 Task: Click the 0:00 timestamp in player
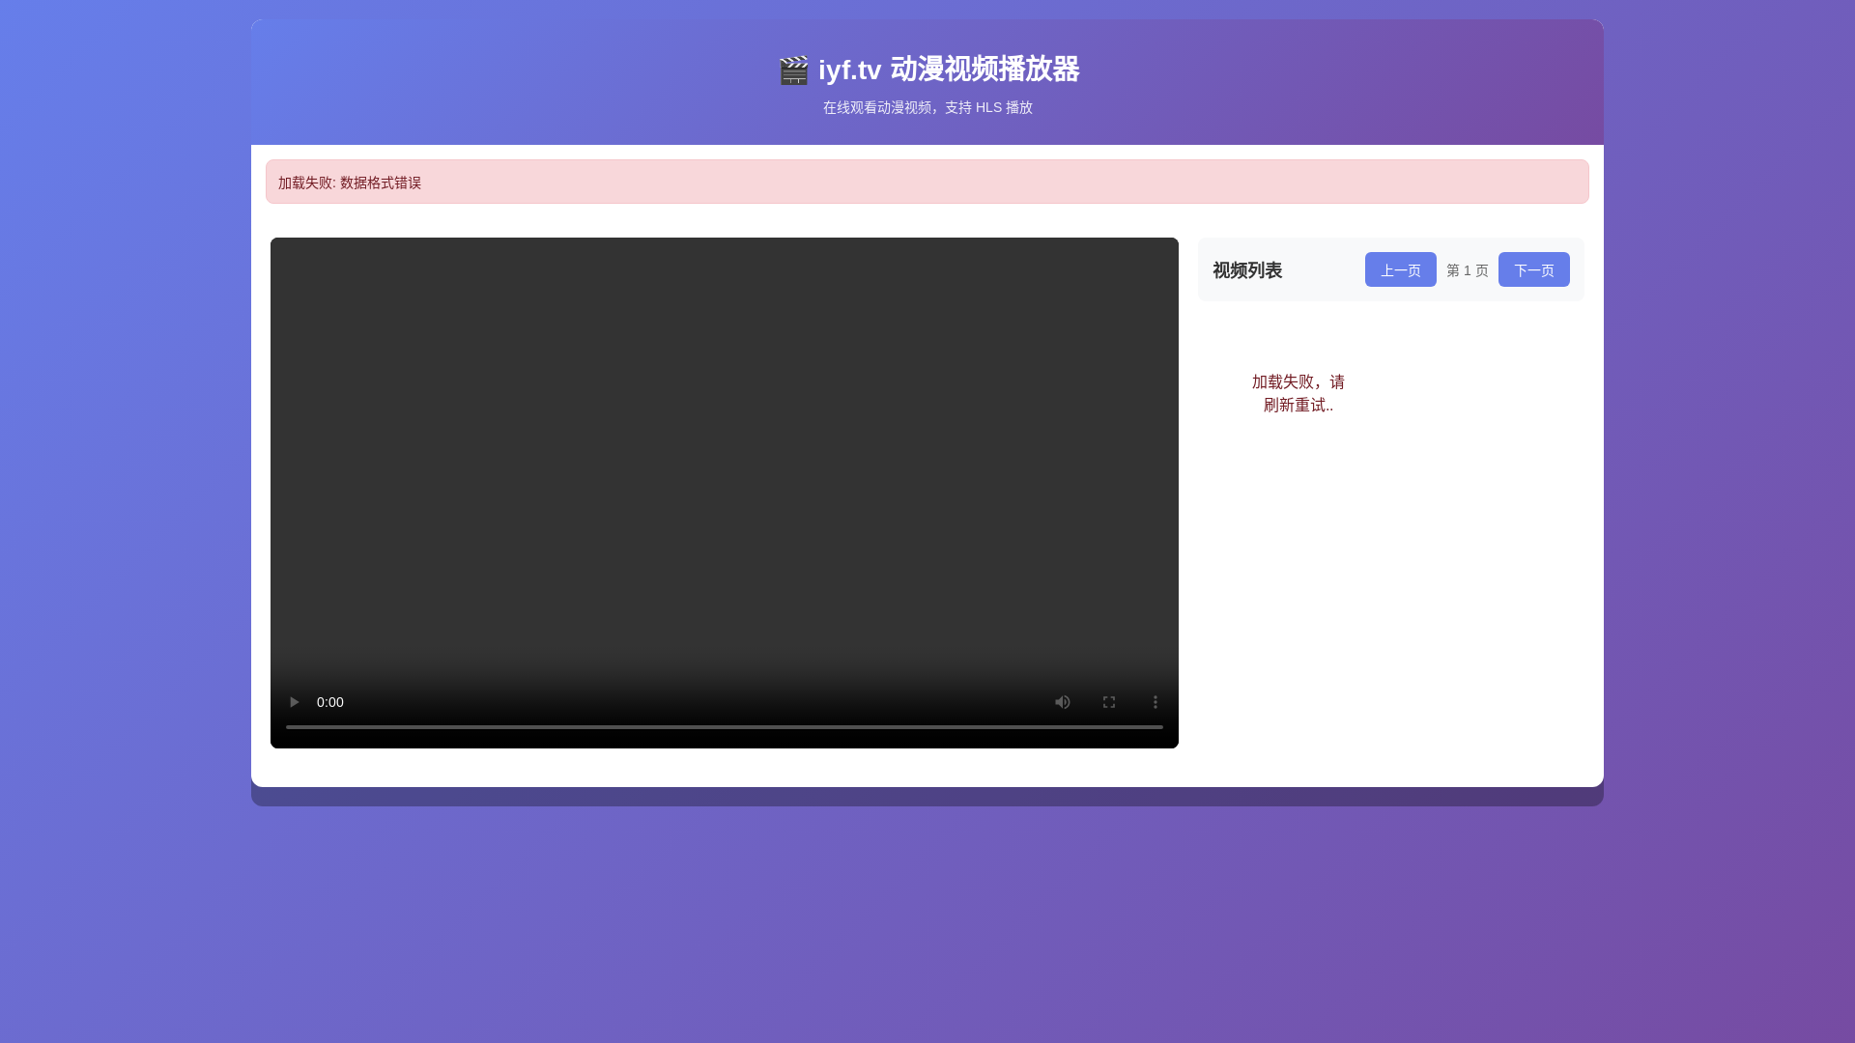330,702
